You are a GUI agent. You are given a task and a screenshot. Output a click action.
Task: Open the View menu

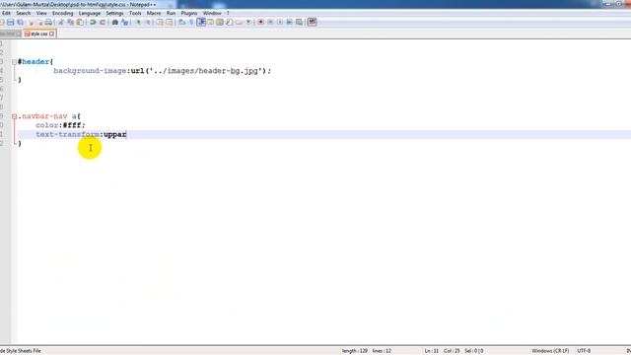point(41,13)
